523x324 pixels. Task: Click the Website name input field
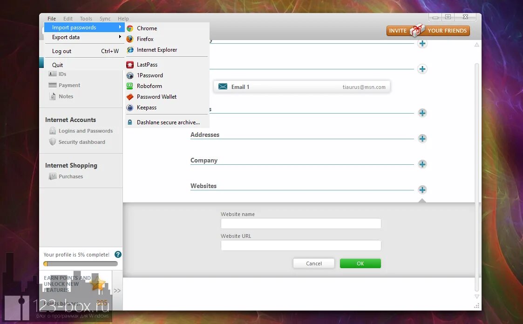tap(301, 223)
